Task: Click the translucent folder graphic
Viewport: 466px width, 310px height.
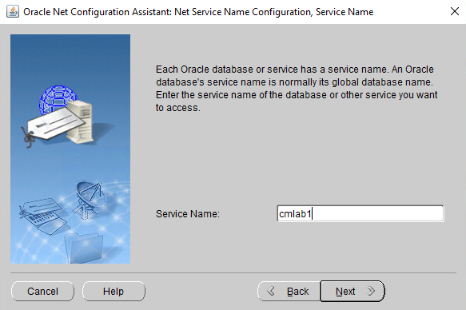Action: (84, 247)
